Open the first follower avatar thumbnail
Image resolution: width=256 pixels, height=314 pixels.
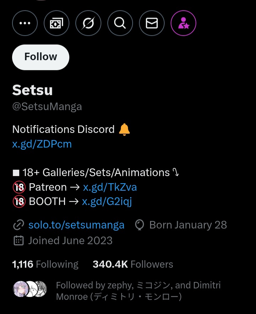tap(21, 289)
